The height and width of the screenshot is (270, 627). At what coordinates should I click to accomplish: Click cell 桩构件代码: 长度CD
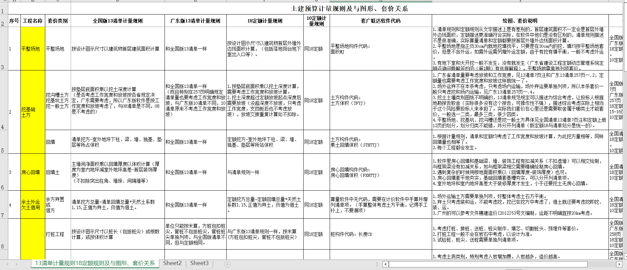(x=381, y=234)
